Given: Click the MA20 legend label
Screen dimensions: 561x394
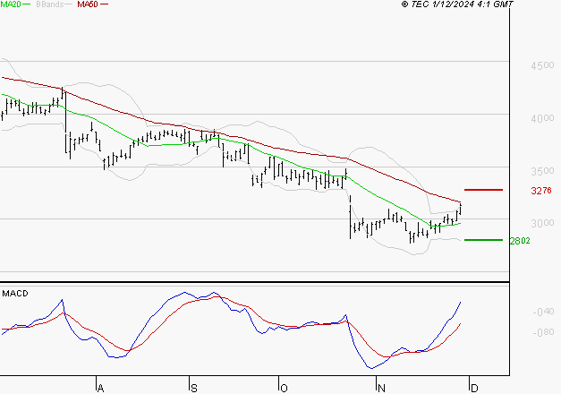Looking at the screenshot, I should (11, 4).
